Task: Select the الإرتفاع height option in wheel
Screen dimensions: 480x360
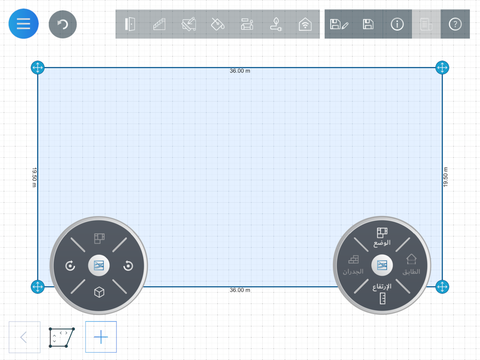Action: pyautogui.click(x=382, y=294)
